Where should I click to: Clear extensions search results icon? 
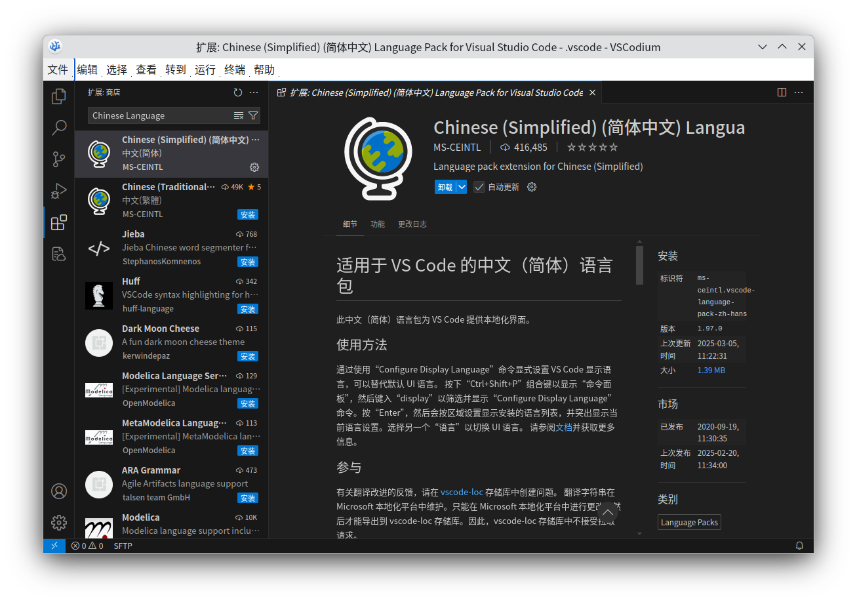pyautogui.click(x=239, y=115)
